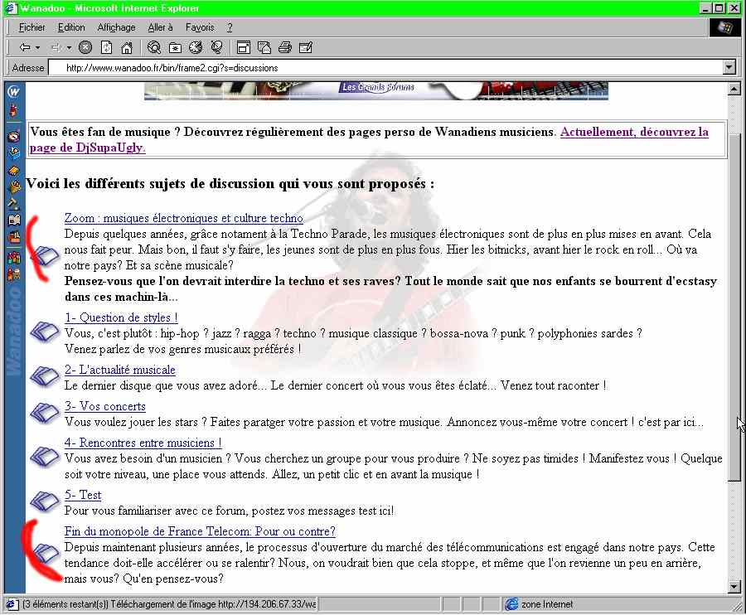
Task: Click the gavel icon in Wanadoo sidebar
Action: 14,204
